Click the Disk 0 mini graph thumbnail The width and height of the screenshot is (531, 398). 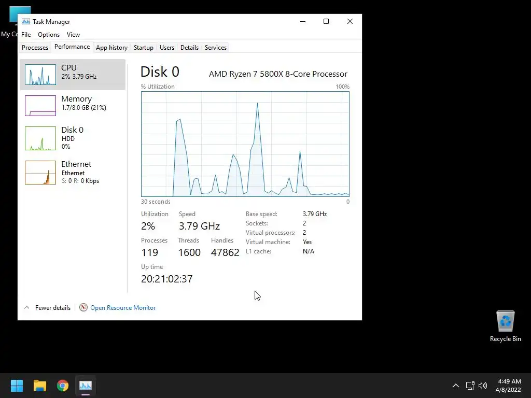point(40,138)
